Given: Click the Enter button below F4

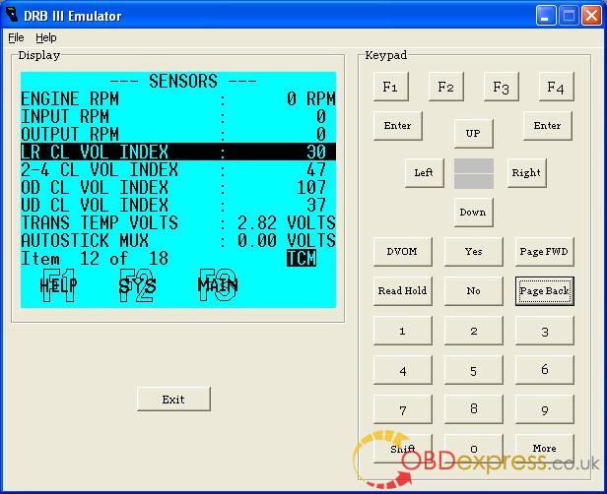Looking at the screenshot, I should [548, 126].
